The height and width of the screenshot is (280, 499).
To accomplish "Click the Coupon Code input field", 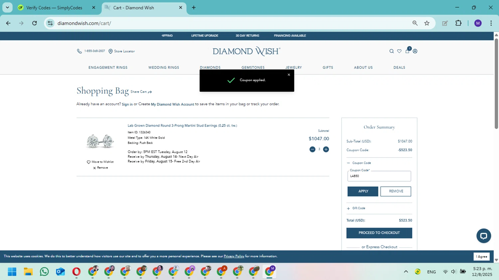I will tap(379, 176).
